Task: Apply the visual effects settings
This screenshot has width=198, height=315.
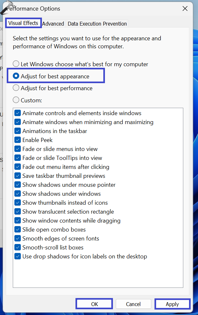Action: click(172, 304)
